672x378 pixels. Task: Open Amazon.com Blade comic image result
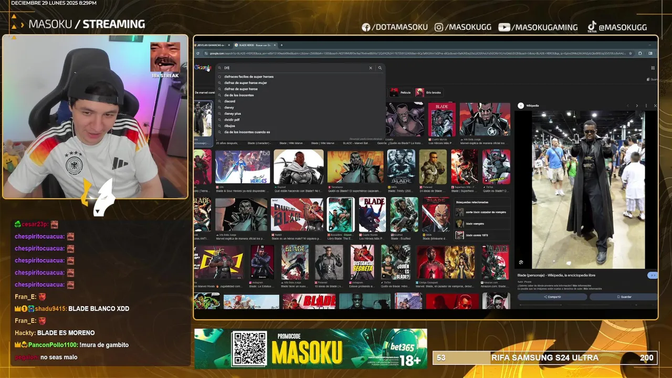point(495,262)
